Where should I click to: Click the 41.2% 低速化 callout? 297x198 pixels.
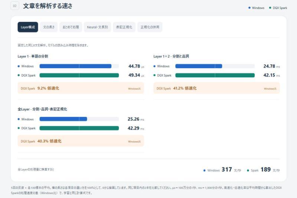point(216,88)
